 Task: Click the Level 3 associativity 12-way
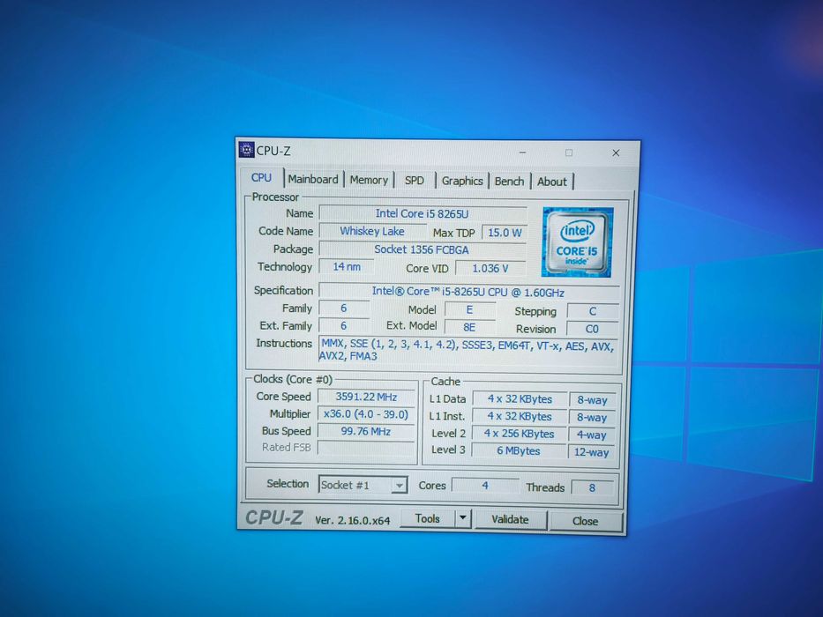(591, 452)
